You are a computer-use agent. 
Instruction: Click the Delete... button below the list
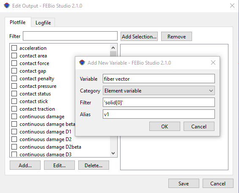coord(93,165)
